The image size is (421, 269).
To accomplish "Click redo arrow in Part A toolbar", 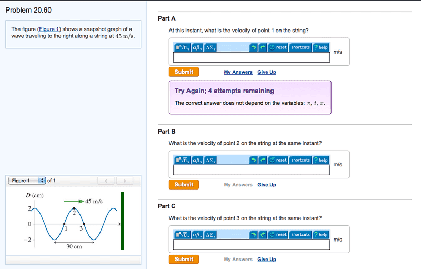I will (x=263, y=47).
